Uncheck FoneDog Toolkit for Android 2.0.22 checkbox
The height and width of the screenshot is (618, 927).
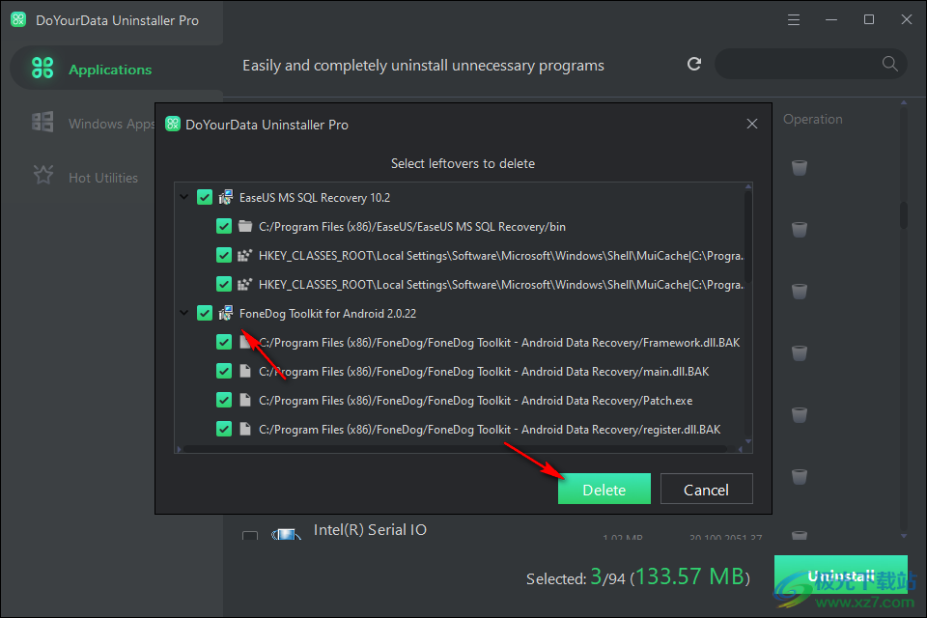coord(205,313)
